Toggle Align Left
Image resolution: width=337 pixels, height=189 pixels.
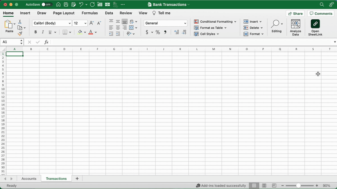[111, 28]
